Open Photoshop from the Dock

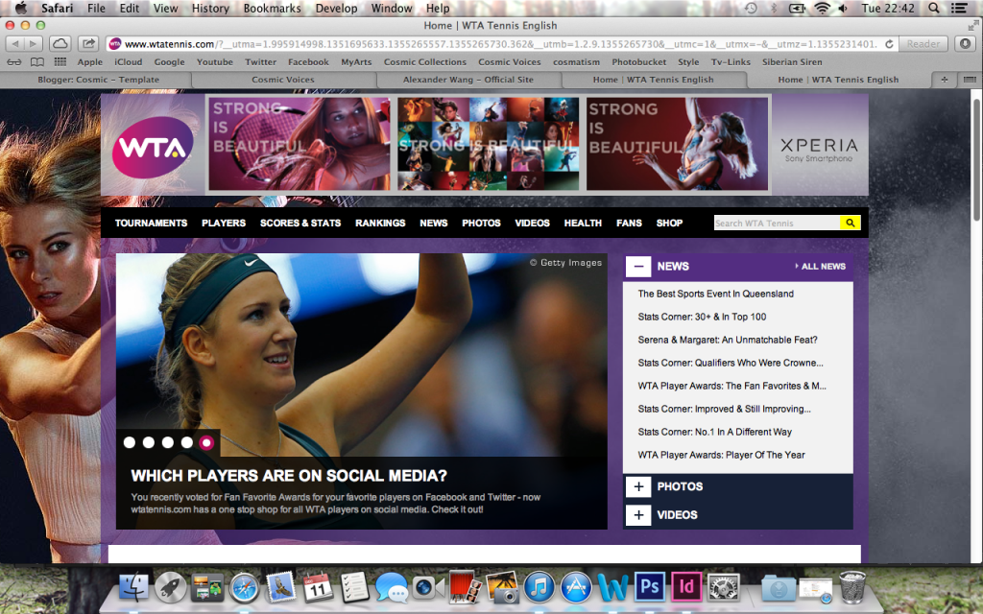pyautogui.click(x=650, y=588)
